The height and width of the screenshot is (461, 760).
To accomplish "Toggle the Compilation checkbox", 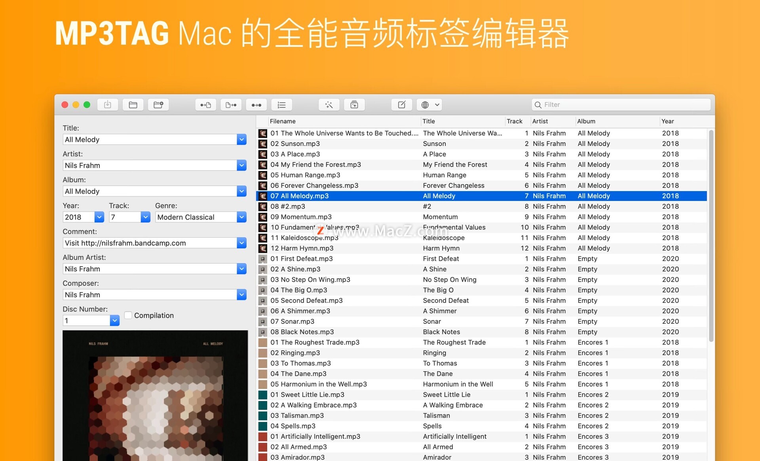I will (128, 315).
